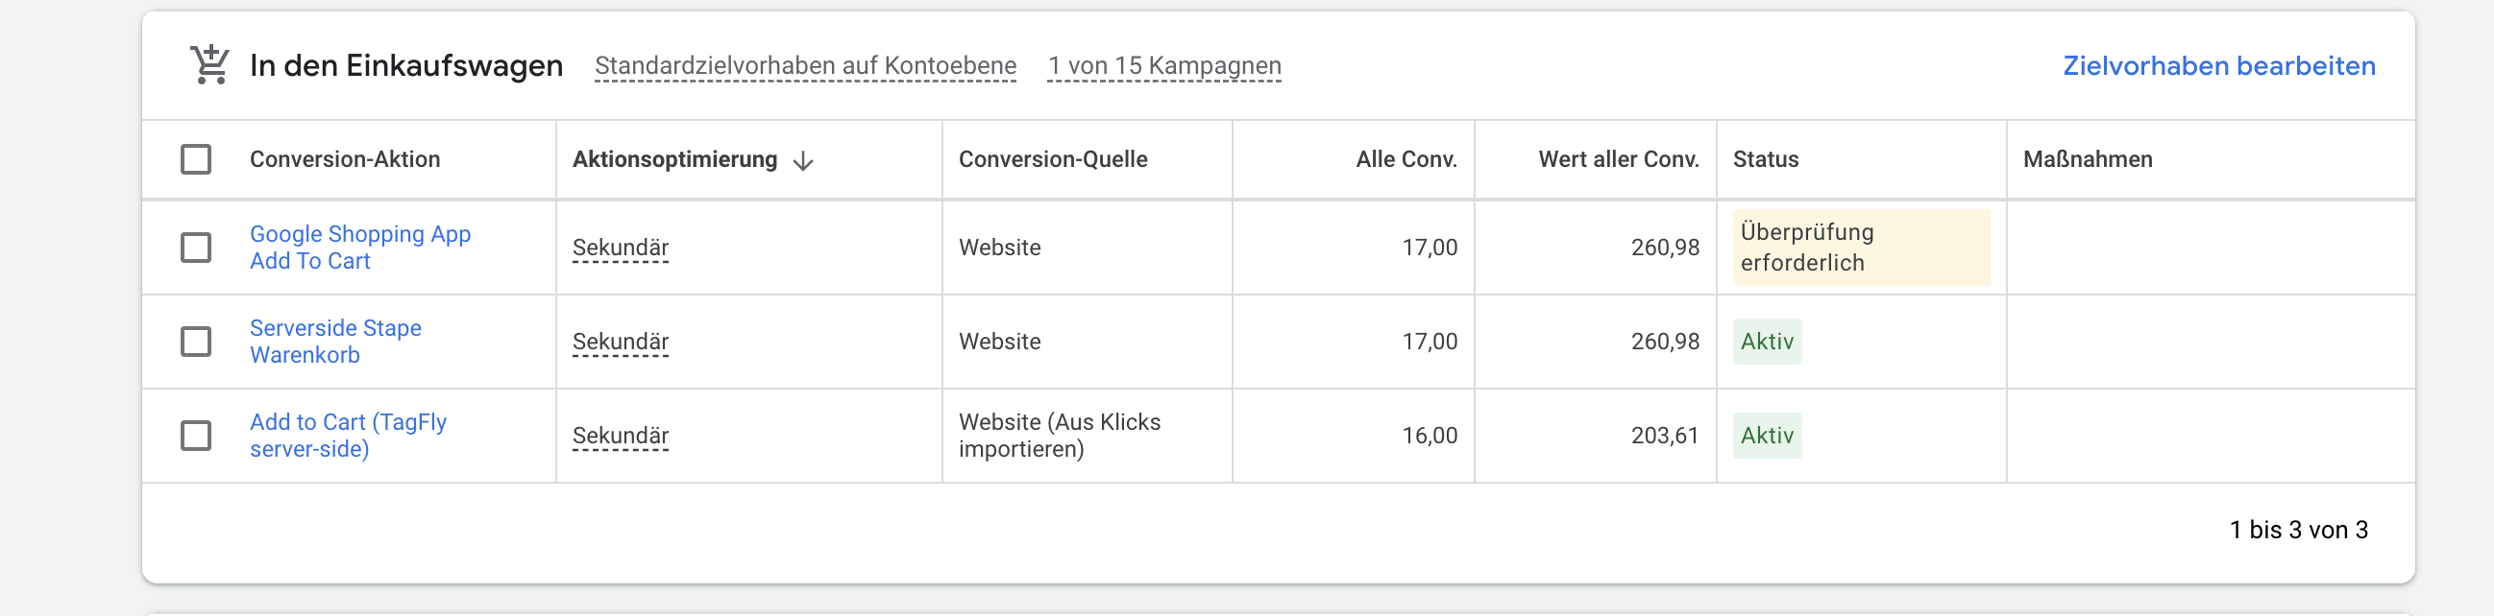Open the Serverside Stape Warenkorb link
This screenshot has width=2494, height=616.
pyautogui.click(x=335, y=342)
